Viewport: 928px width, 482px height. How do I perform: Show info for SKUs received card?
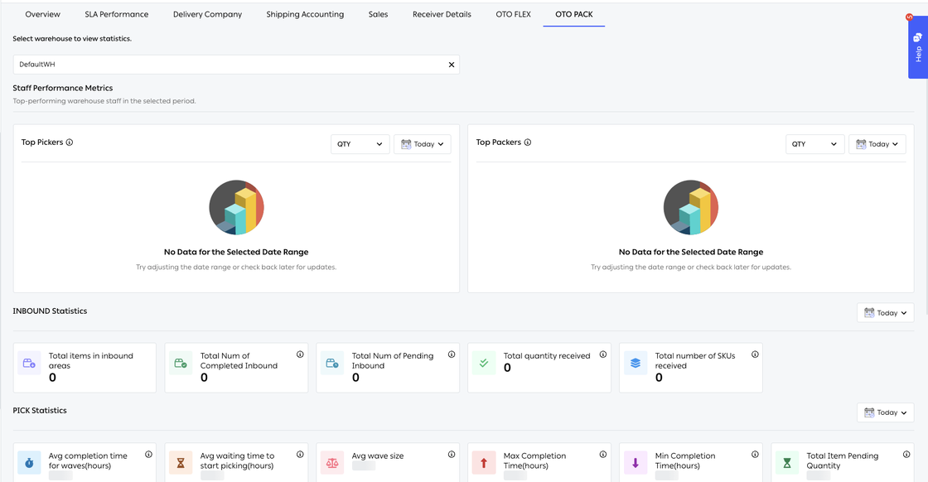coord(755,354)
